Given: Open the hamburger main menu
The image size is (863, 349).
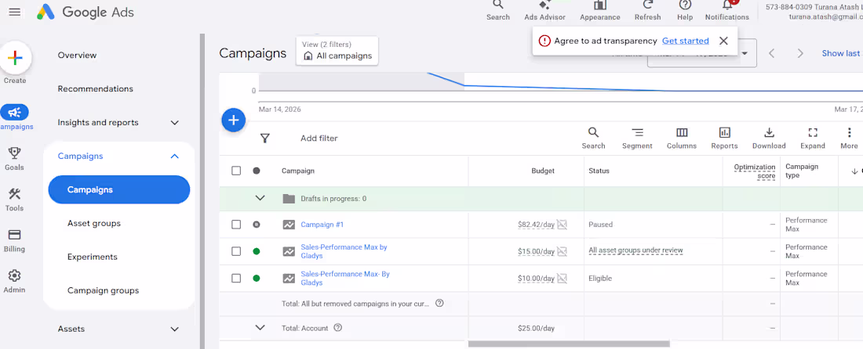Looking at the screenshot, I should pos(15,12).
